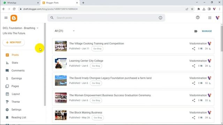Open a new browser tab
The width and height of the screenshot is (223, 125).
(x=83, y=3)
